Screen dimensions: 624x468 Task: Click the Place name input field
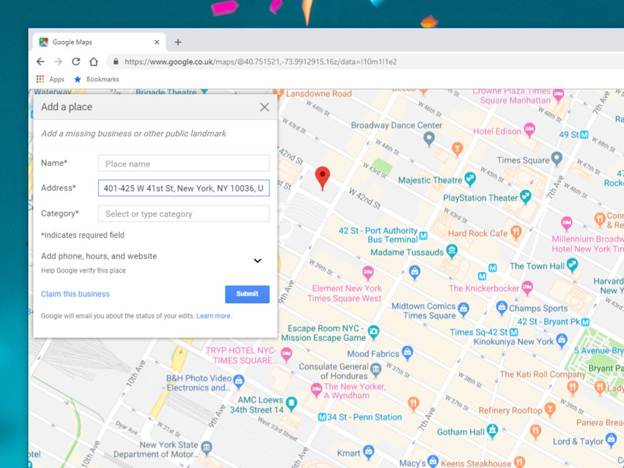pyautogui.click(x=183, y=163)
